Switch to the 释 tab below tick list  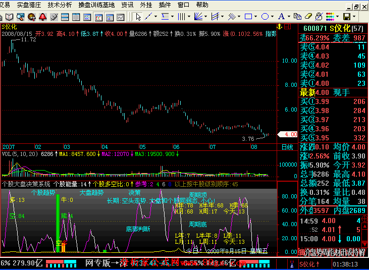pos(363,253)
